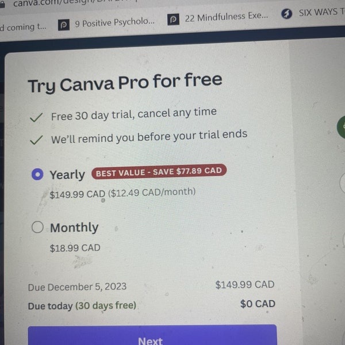Click the checkmark beside We'll remind you
The width and height of the screenshot is (345, 345).
(x=36, y=140)
